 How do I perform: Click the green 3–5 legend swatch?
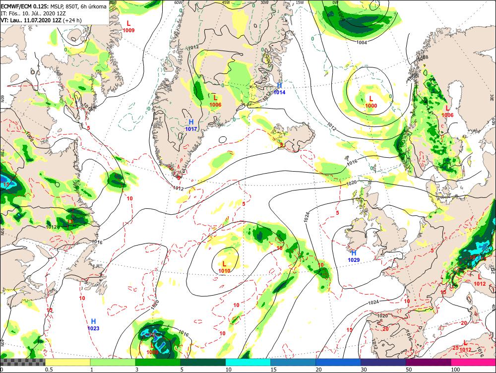coord(158,362)
